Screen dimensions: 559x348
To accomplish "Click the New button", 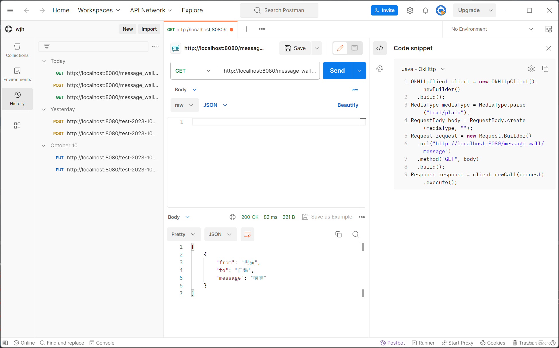I will 128,29.
